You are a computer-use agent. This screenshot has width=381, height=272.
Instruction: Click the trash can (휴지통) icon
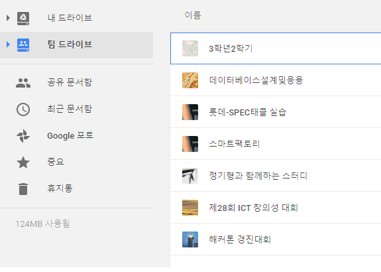[23, 189]
